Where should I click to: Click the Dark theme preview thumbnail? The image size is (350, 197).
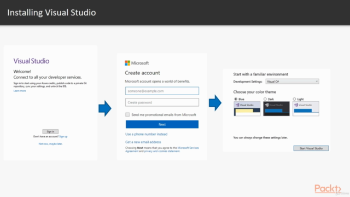(x=276, y=109)
